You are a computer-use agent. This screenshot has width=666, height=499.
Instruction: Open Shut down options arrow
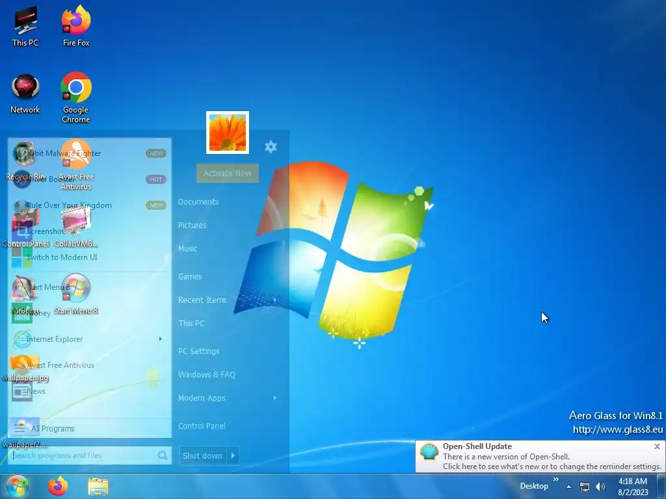coord(233,455)
